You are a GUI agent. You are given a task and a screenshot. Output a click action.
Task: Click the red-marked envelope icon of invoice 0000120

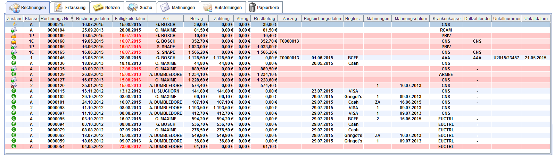(x=14, y=86)
